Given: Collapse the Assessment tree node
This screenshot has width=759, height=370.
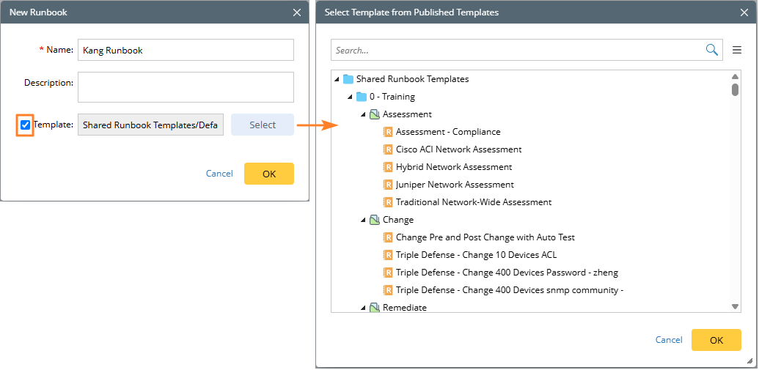Looking at the screenshot, I should pos(363,114).
